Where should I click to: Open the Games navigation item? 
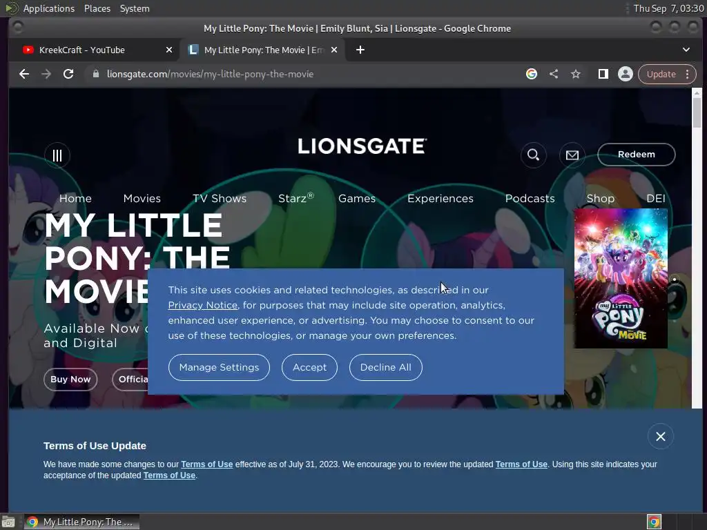tap(357, 199)
